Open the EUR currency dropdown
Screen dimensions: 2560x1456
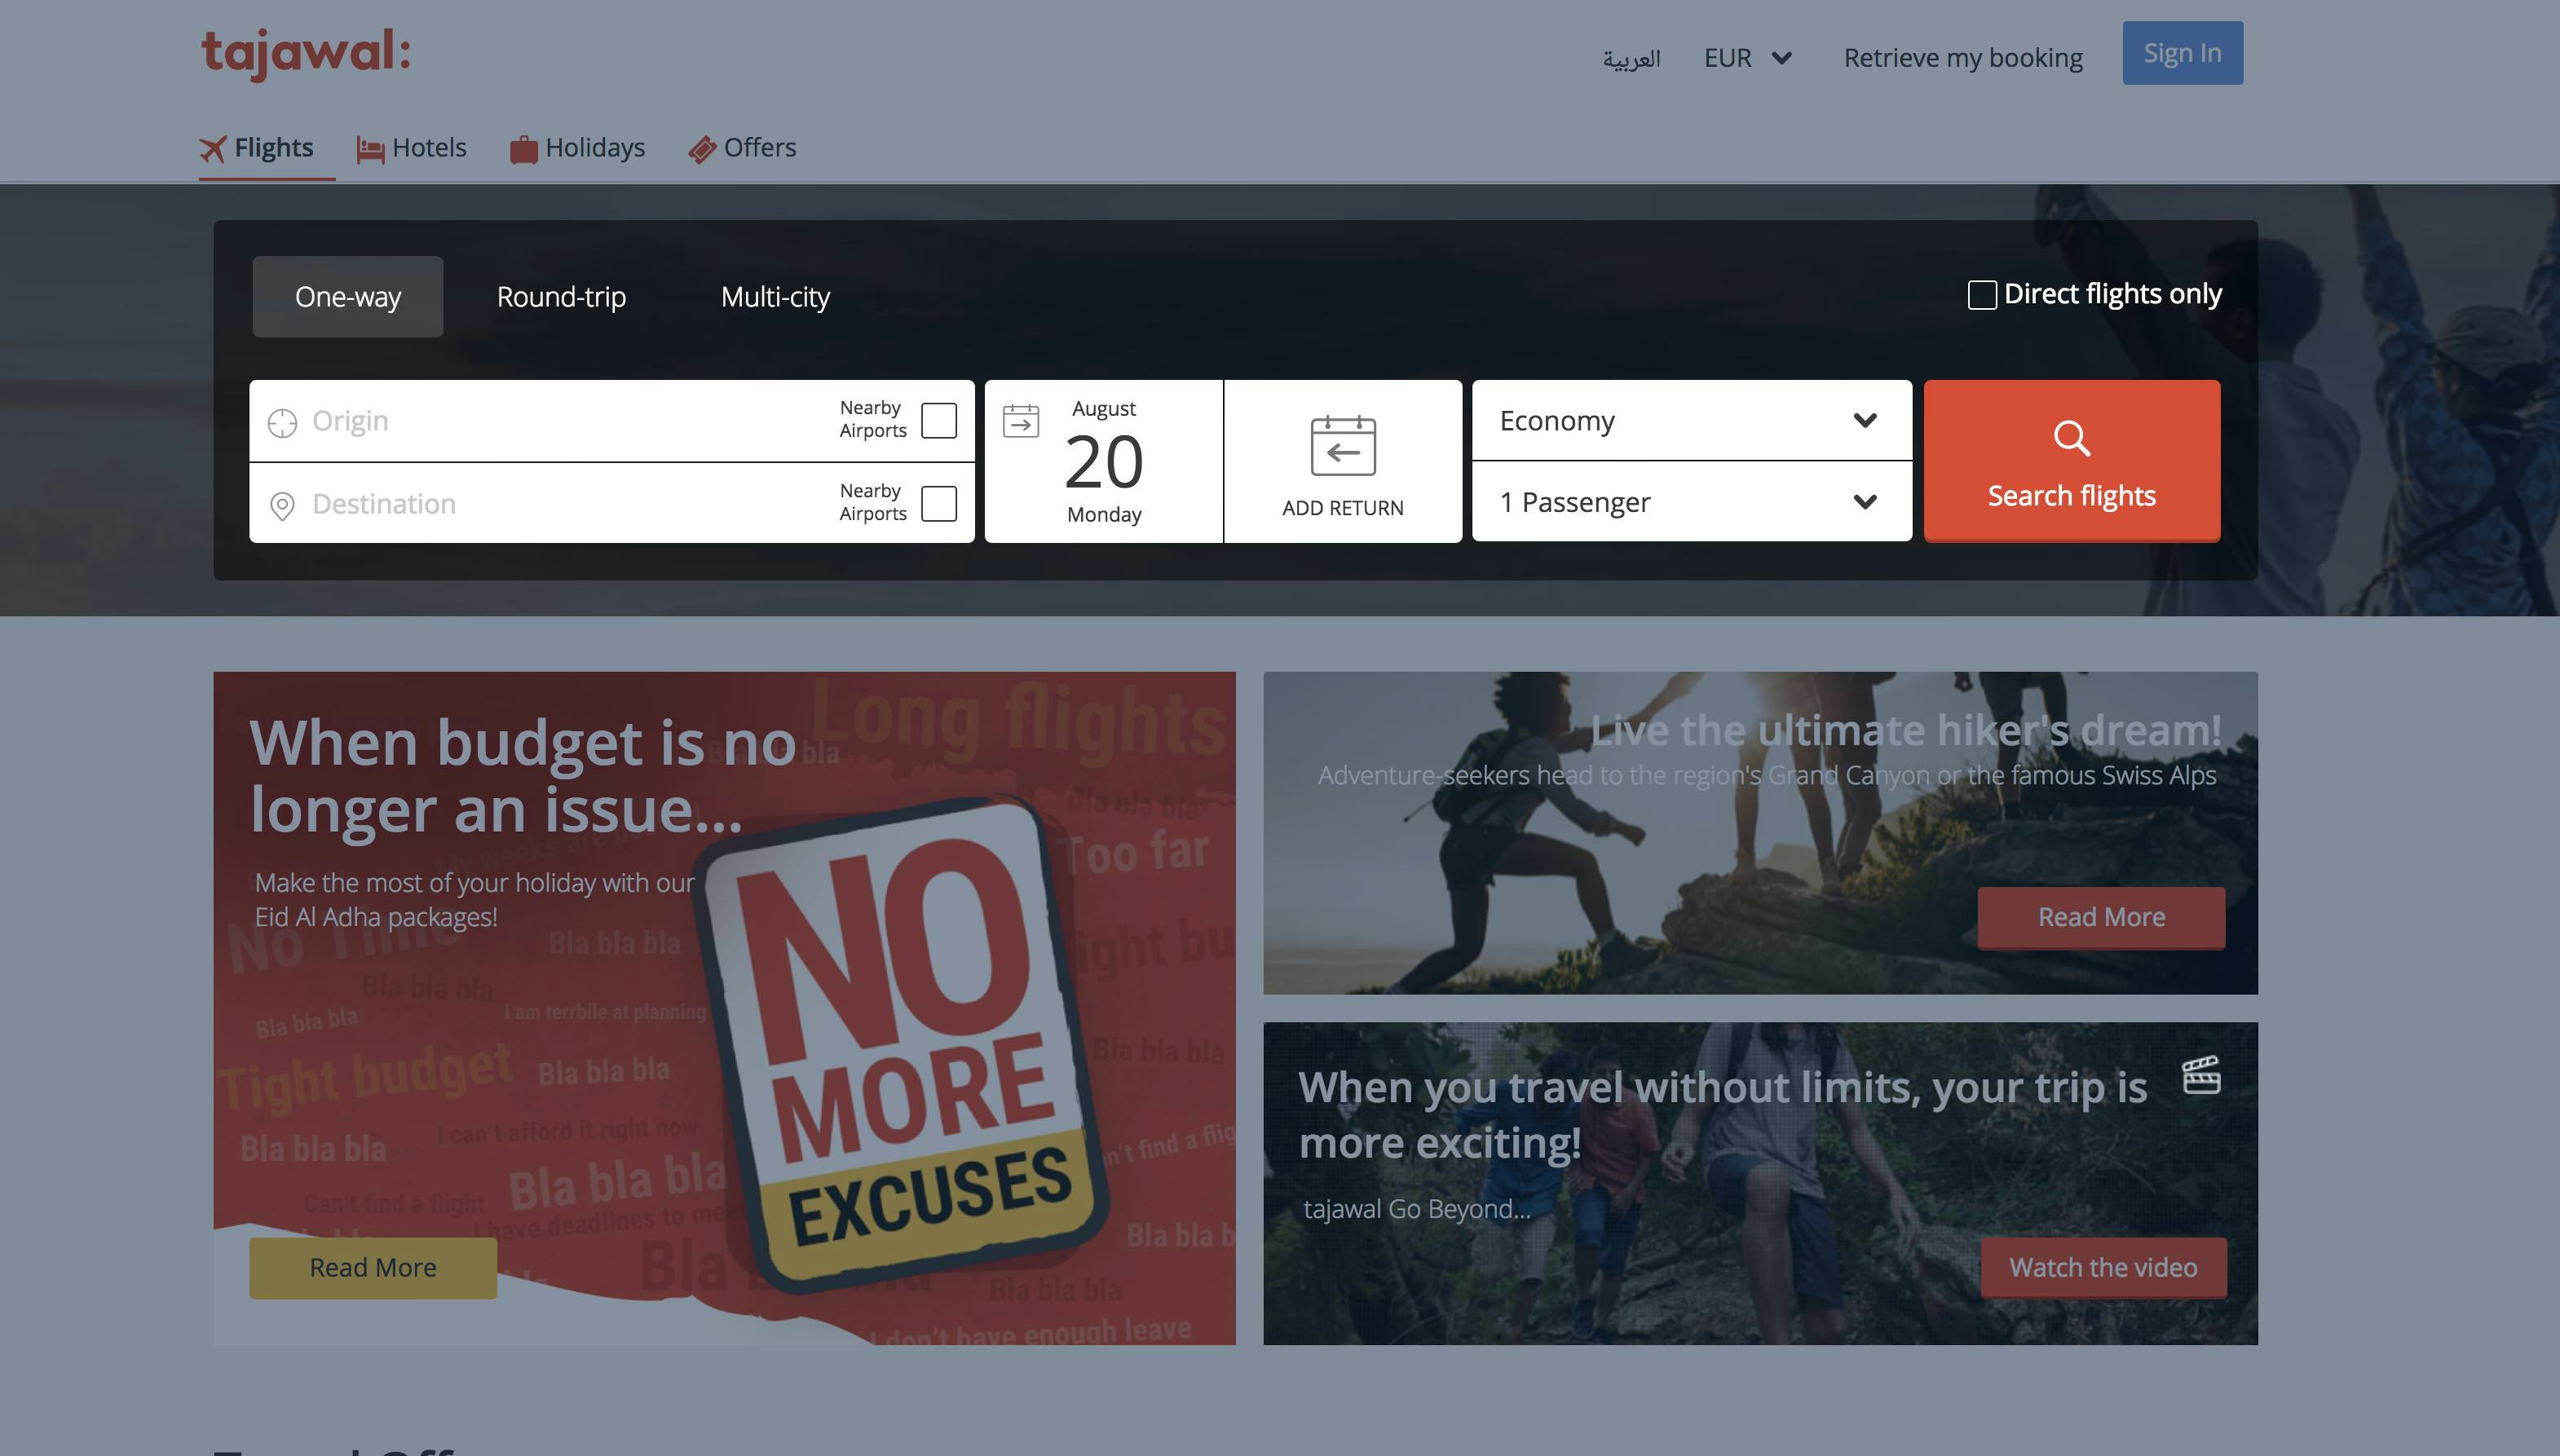1747,58
